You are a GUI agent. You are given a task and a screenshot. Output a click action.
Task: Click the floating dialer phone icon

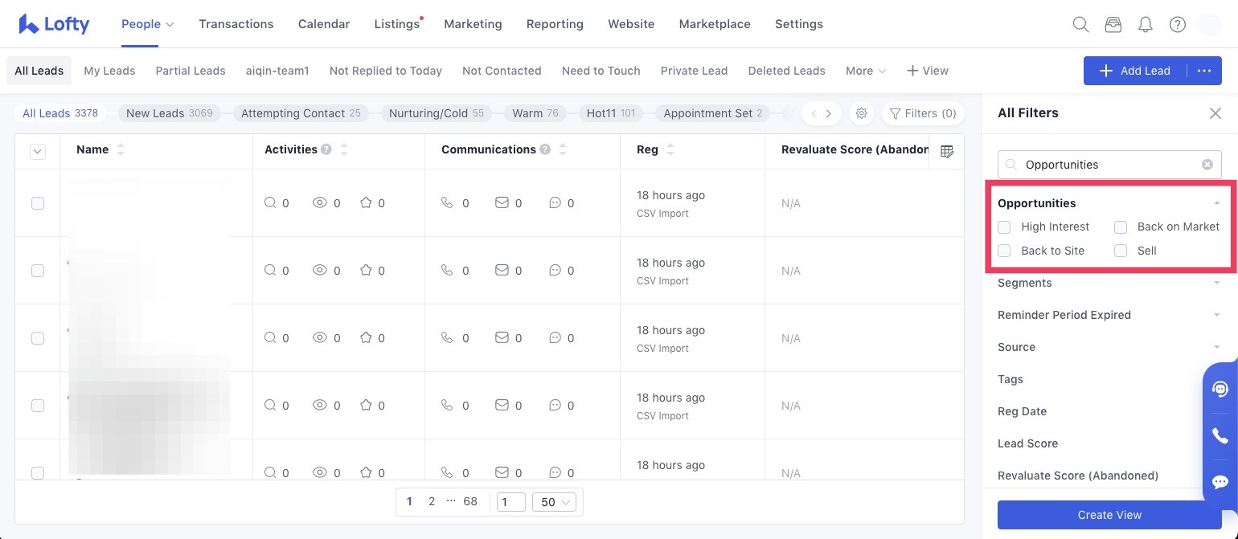pyautogui.click(x=1220, y=435)
